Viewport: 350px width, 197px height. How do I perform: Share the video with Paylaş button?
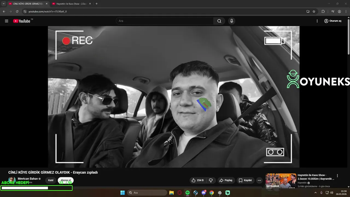coord(226,180)
